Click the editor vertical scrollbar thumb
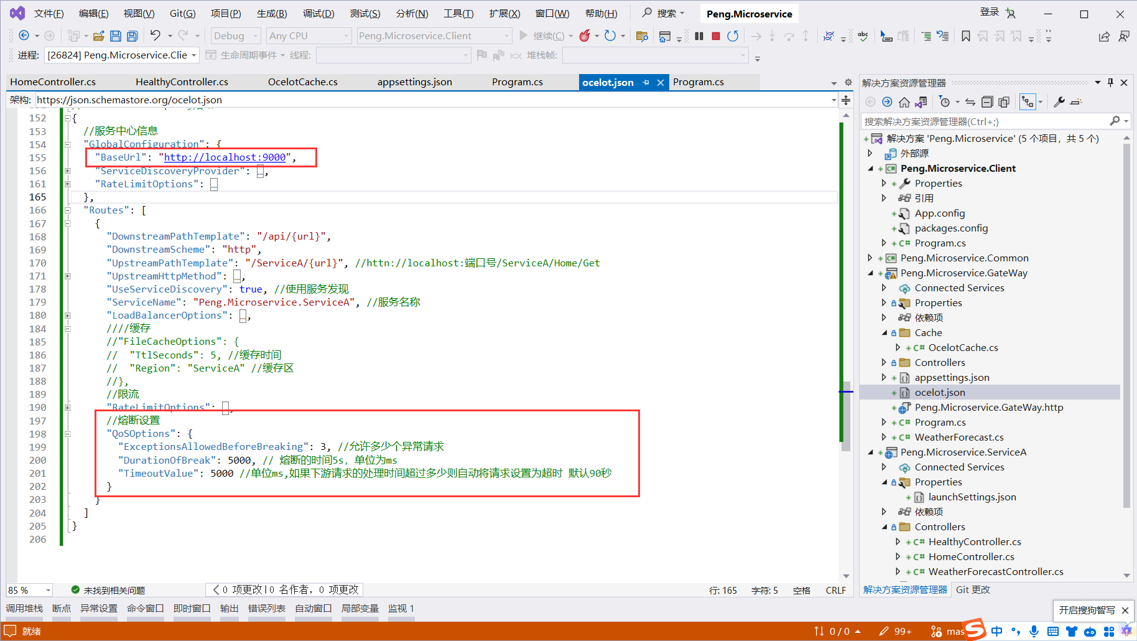The image size is (1137, 641). coord(845,416)
